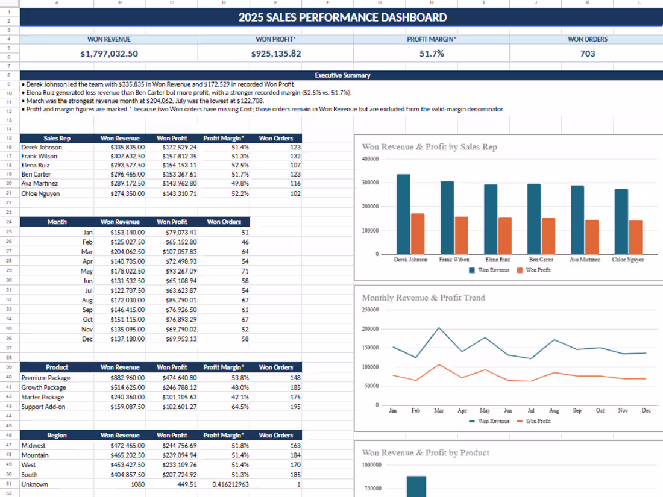Image resolution: width=663 pixels, height=497 pixels.
Task: Select the Jul month cell
Action: 57,290
